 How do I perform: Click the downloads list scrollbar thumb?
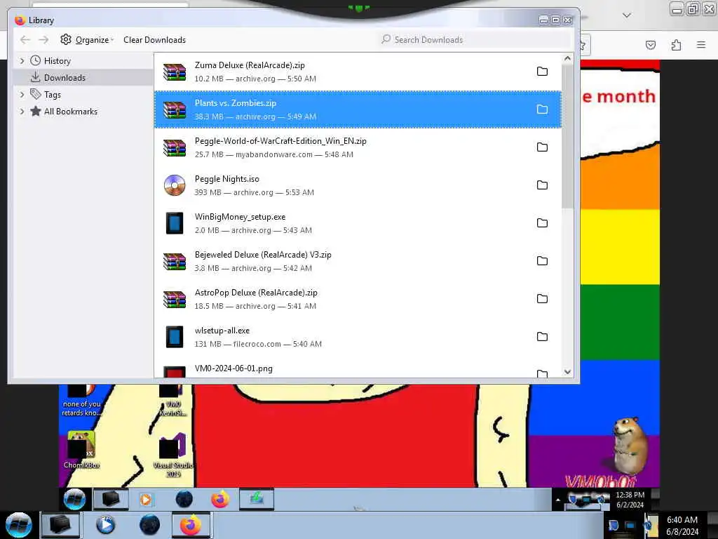[x=568, y=137]
